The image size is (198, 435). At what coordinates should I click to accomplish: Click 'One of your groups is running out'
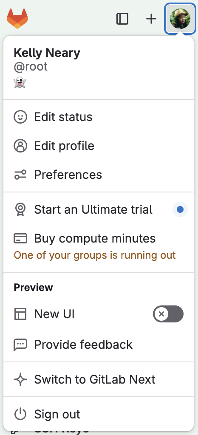tap(95, 255)
